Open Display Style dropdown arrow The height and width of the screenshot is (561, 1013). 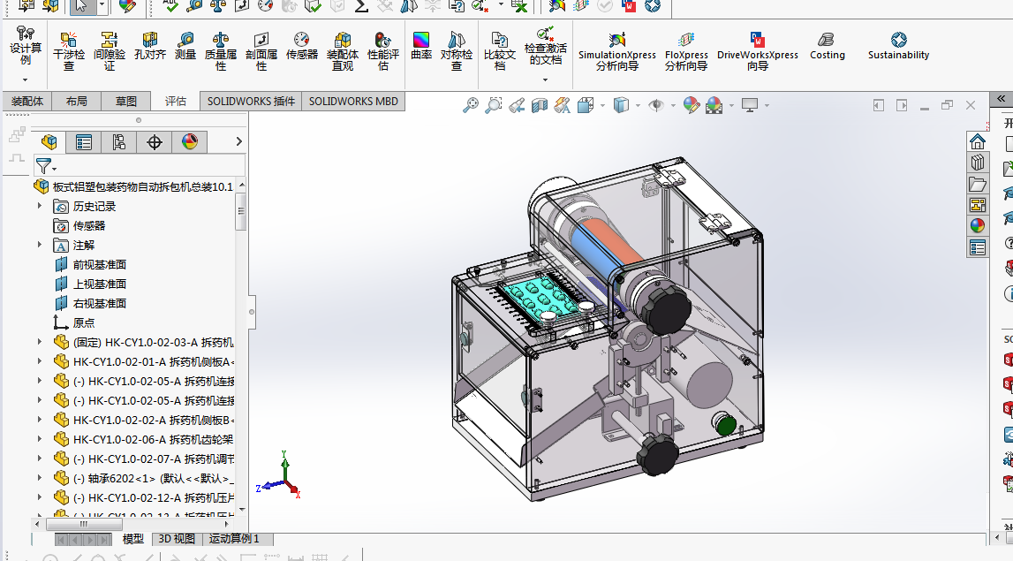point(638,105)
